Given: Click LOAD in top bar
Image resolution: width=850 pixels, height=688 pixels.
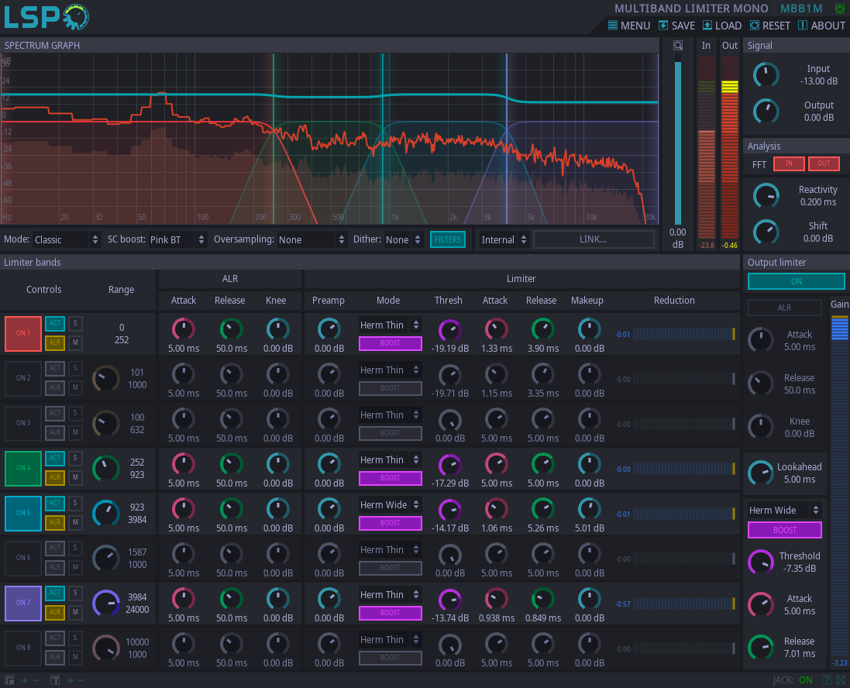Looking at the screenshot, I should pos(722,26).
